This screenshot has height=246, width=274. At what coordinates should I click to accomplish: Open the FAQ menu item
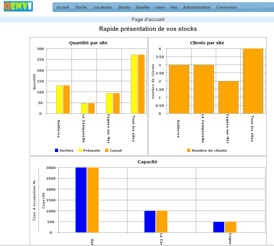174,7
